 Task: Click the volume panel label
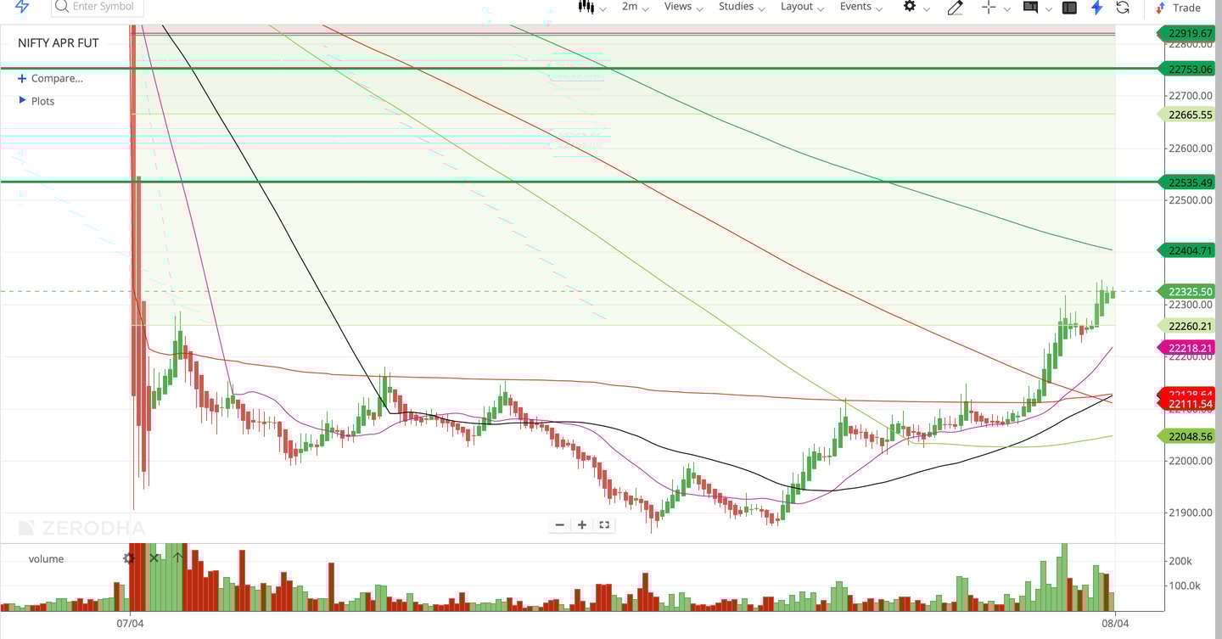click(46, 558)
